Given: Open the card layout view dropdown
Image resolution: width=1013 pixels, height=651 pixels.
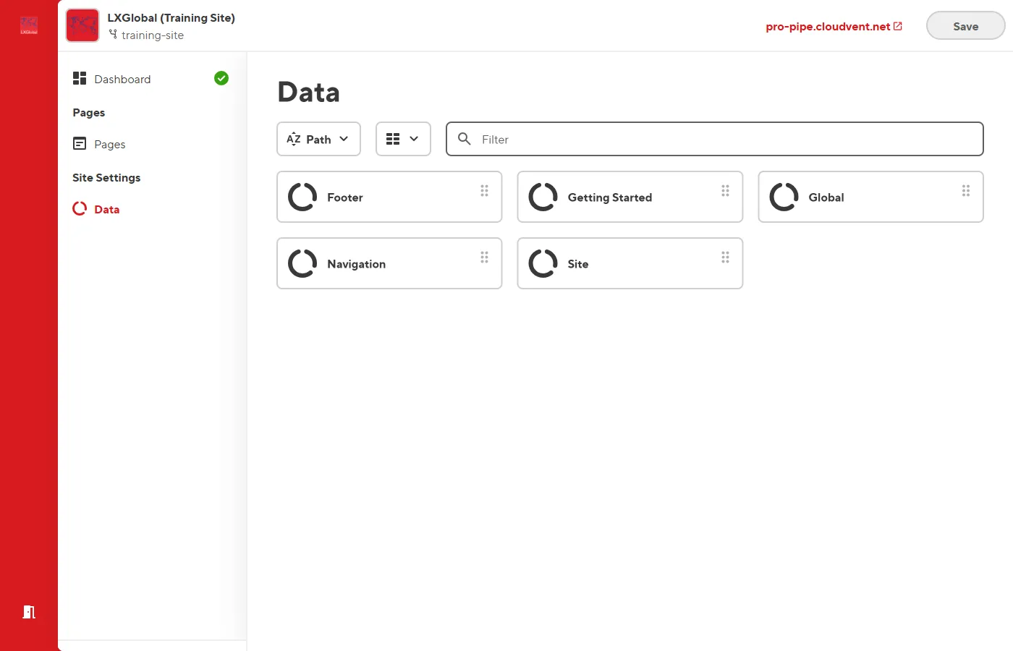Looking at the screenshot, I should pyautogui.click(x=403, y=139).
